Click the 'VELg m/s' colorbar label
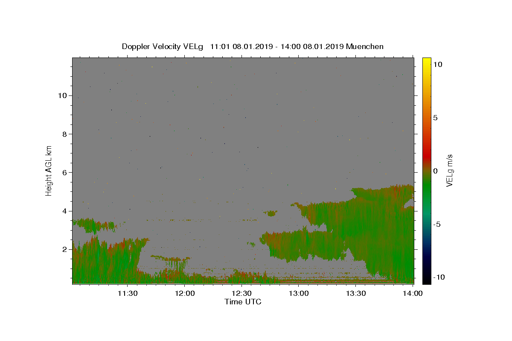 [x=449, y=170]
